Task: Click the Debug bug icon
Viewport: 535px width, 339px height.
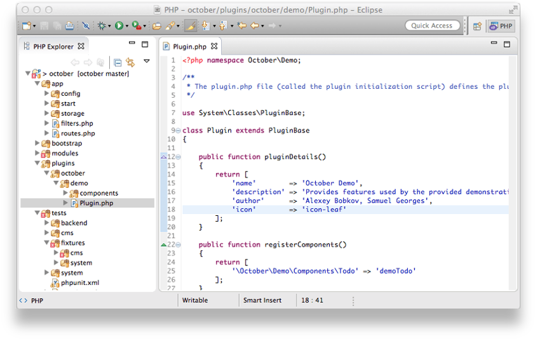Action: coord(101,25)
